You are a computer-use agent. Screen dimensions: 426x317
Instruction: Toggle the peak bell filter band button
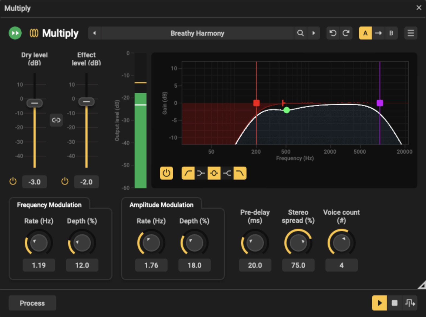[214, 173]
